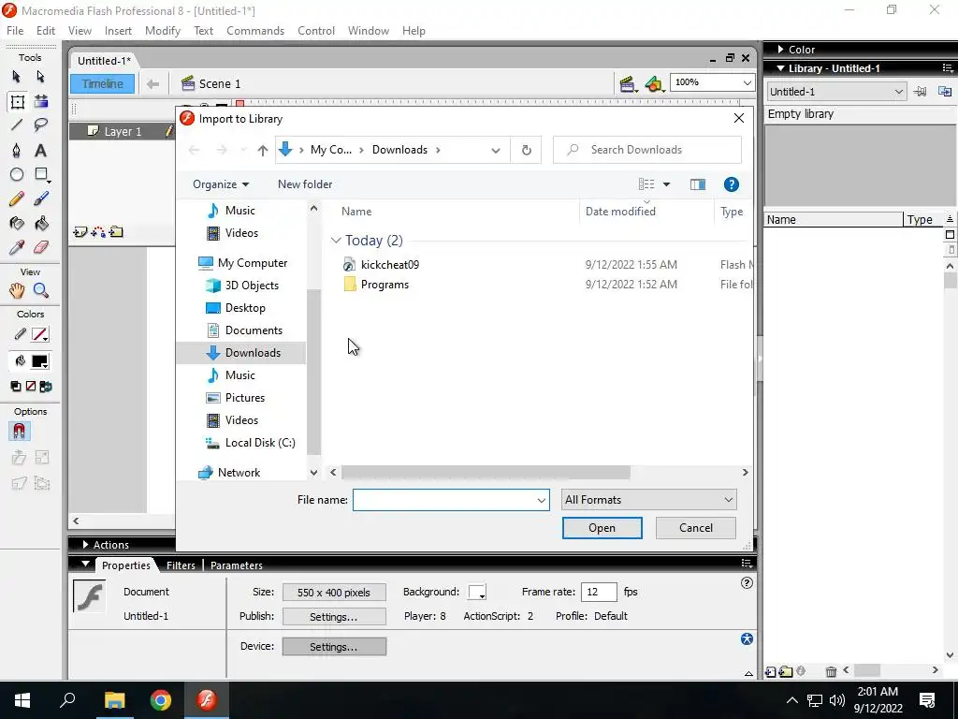958x719 pixels.
Task: Click the Publish Settings... button
Action: tap(334, 616)
